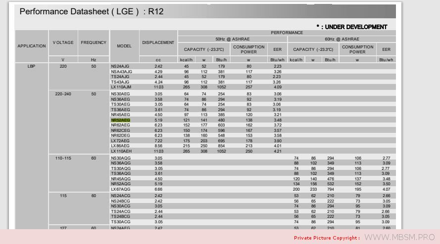Select the DISPLACEMENT column header
The width and height of the screenshot is (440, 244).
click(158, 42)
